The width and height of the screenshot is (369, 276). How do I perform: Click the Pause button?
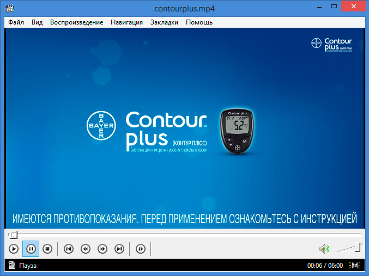[31, 249]
